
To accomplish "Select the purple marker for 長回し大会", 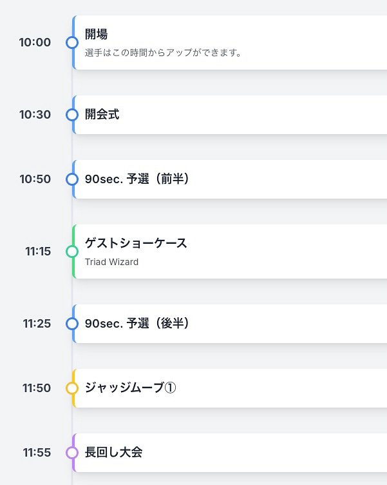I will [x=72, y=453].
